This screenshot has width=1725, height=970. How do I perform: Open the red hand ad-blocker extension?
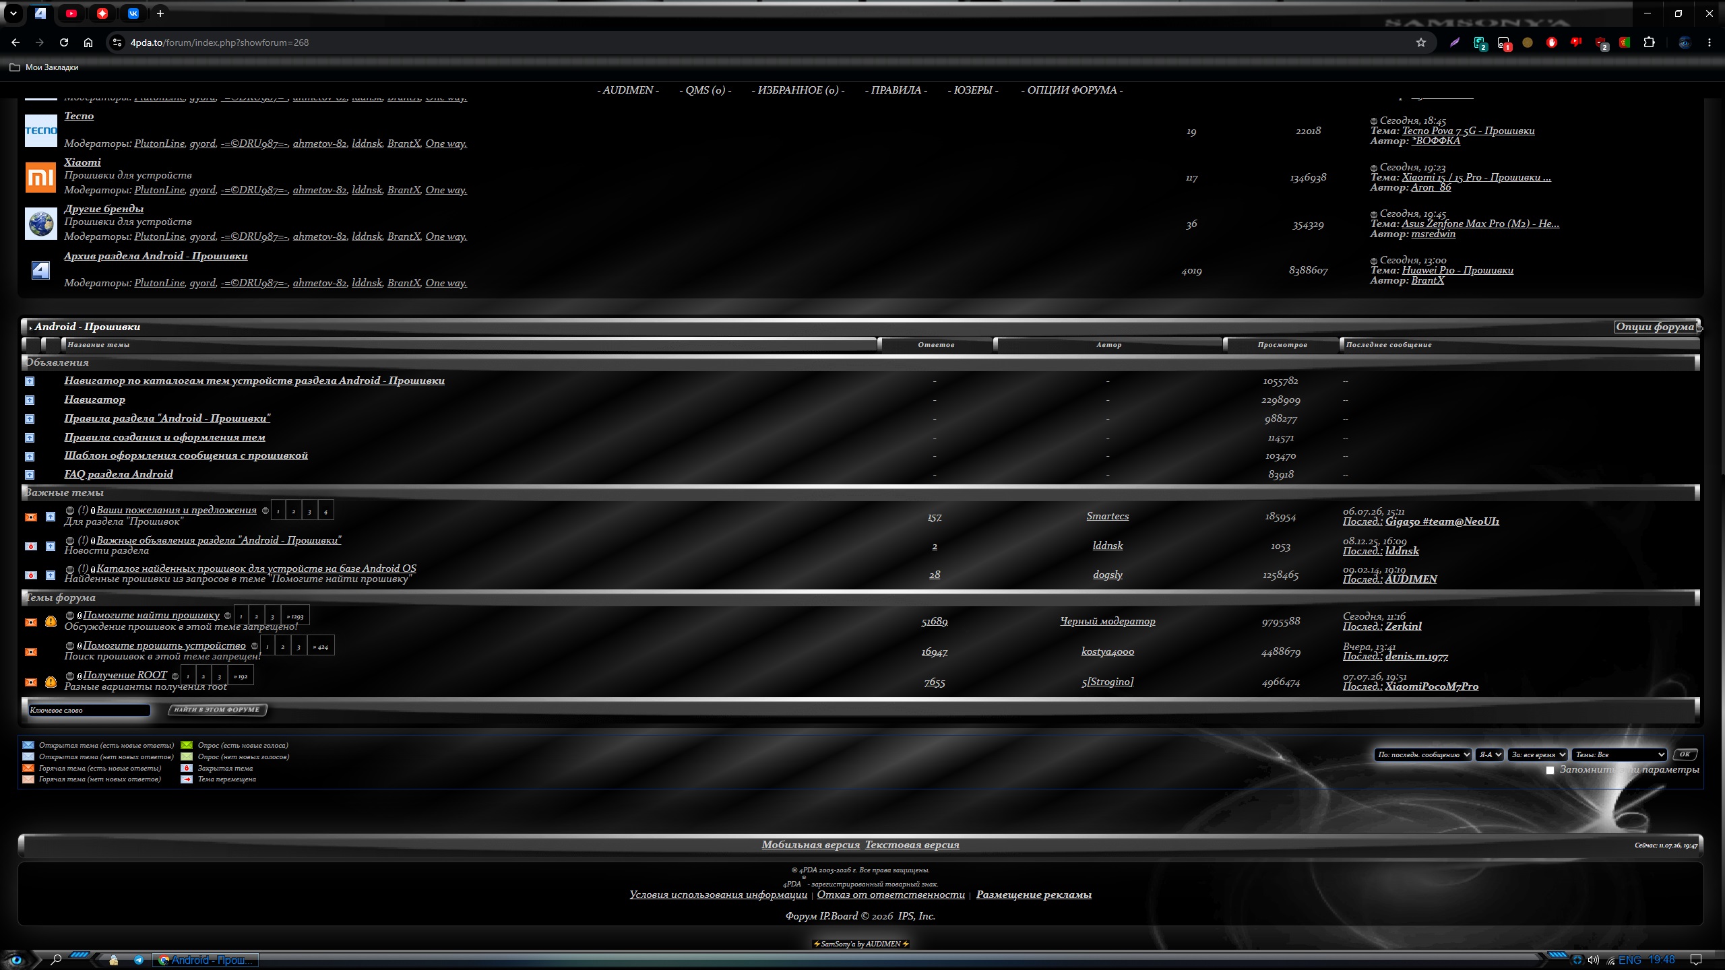(x=1552, y=42)
